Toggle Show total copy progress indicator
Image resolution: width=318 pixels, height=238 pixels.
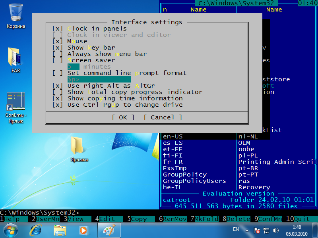pos(58,92)
